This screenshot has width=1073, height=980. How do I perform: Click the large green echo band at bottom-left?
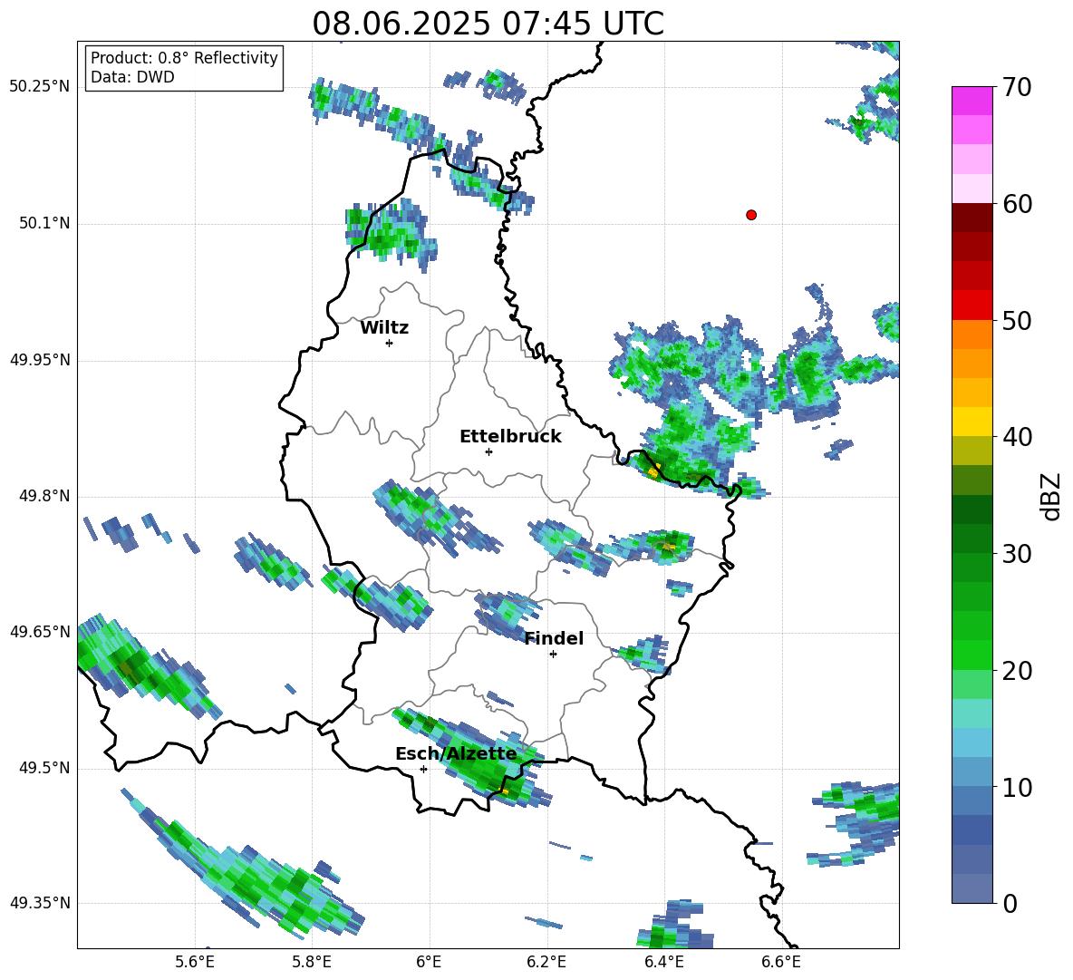[243, 866]
